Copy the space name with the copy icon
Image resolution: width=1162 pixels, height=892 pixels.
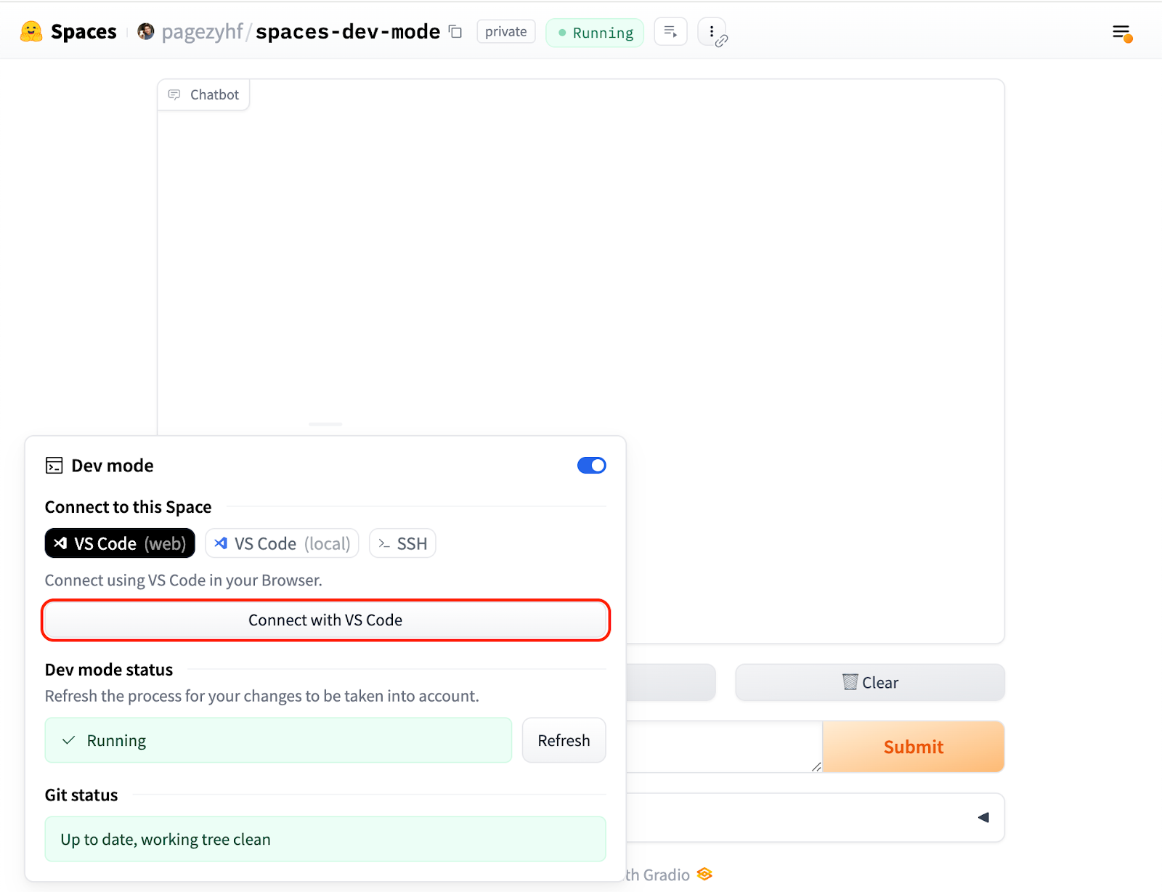[x=455, y=32]
